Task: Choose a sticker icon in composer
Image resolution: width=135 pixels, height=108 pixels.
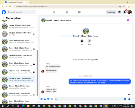Action: click(48, 99)
